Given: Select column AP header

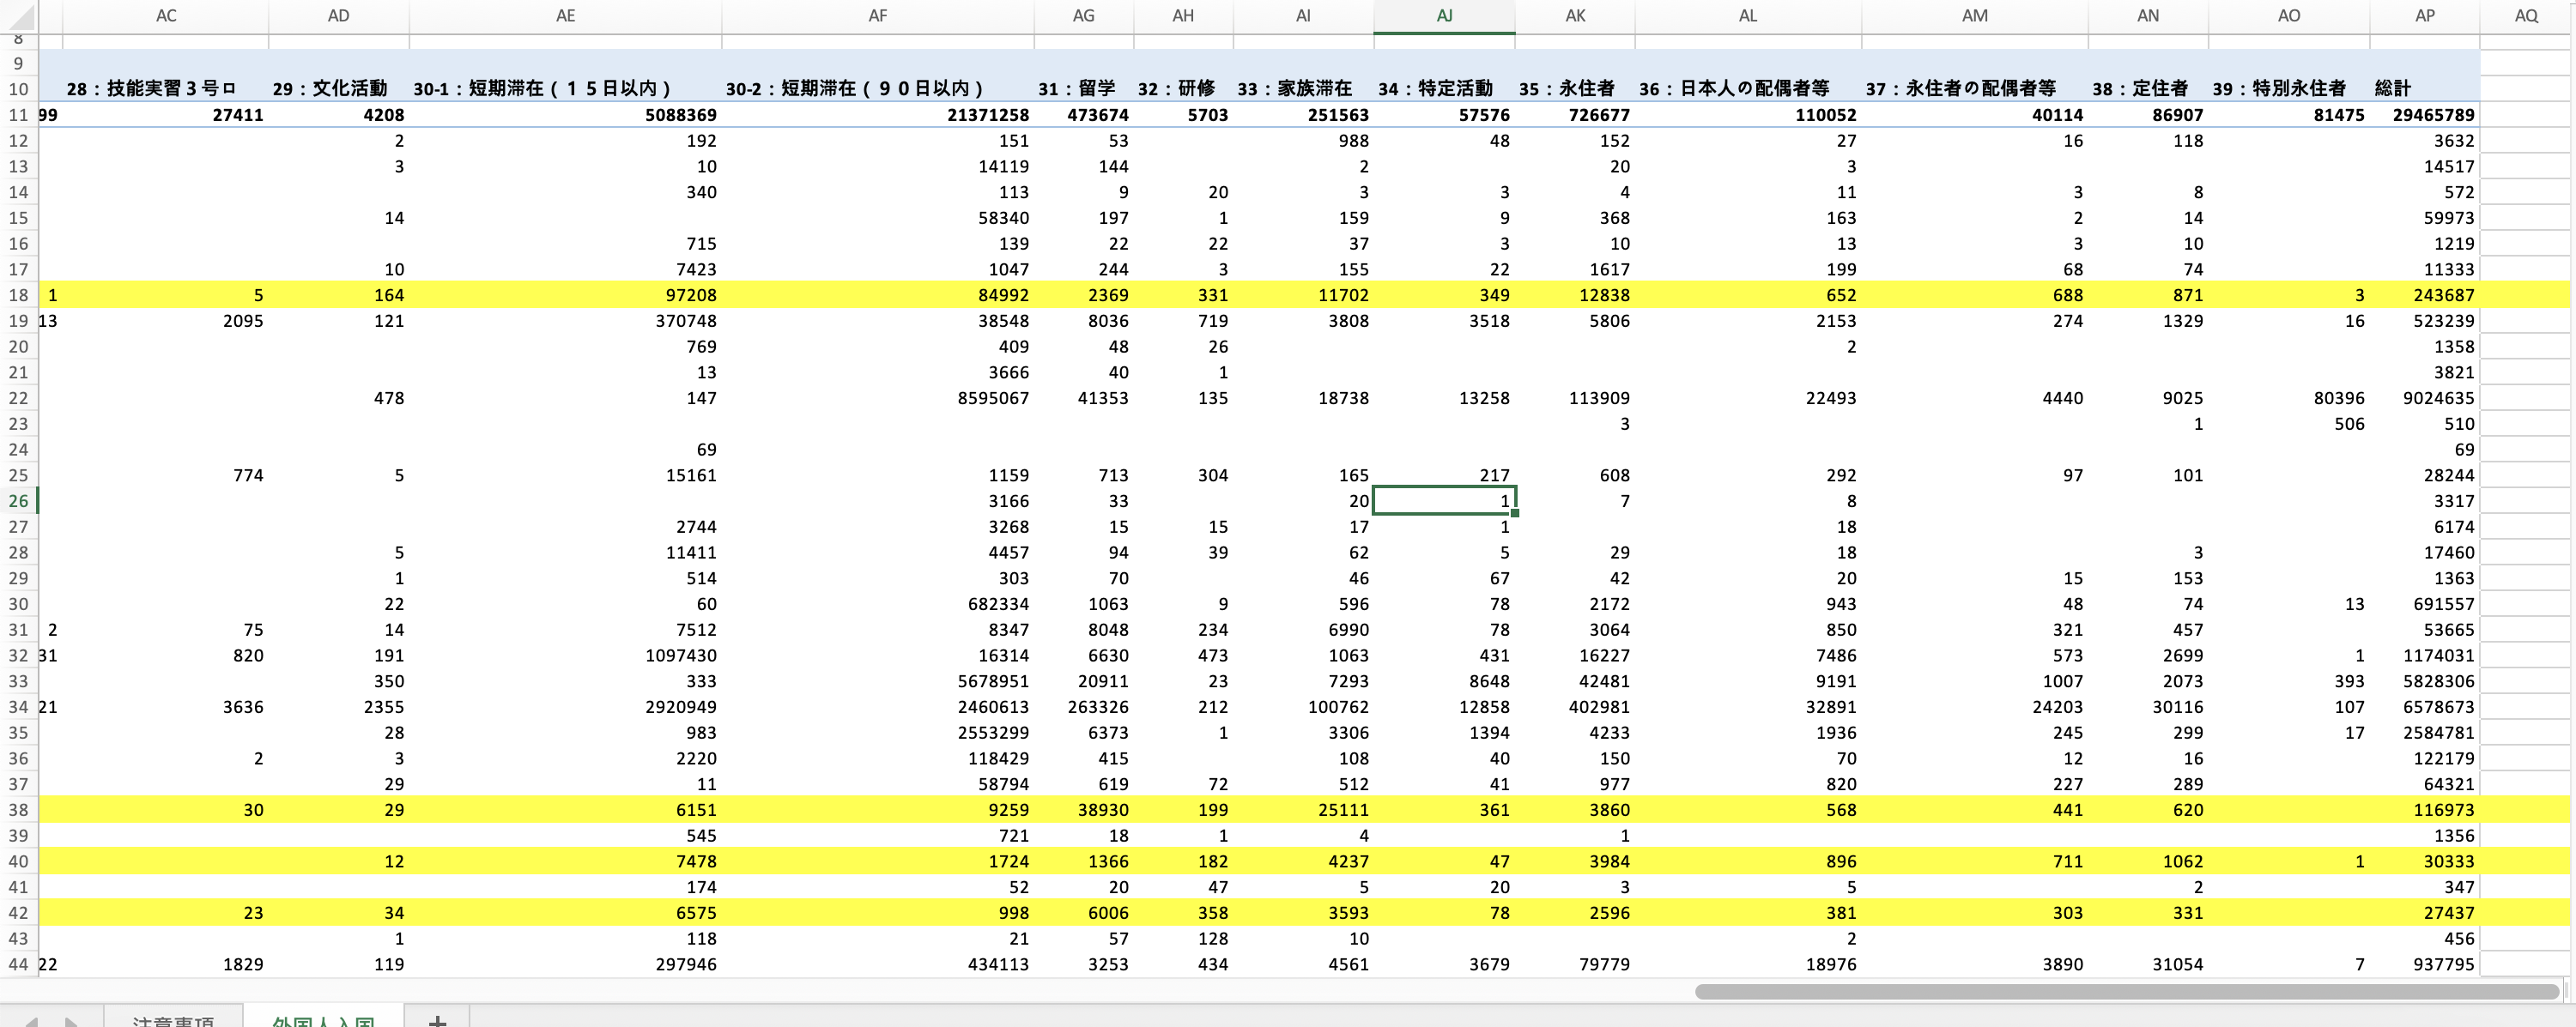Looking at the screenshot, I should click(2424, 16).
